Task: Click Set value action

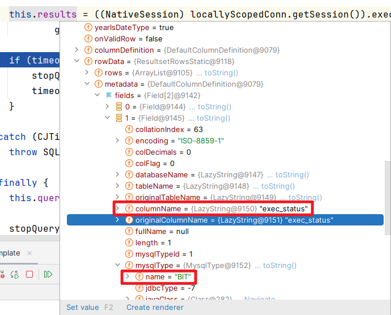Action: coord(83,307)
